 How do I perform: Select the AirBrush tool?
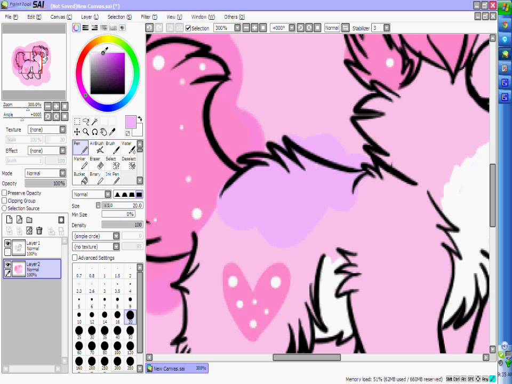pyautogui.click(x=97, y=148)
